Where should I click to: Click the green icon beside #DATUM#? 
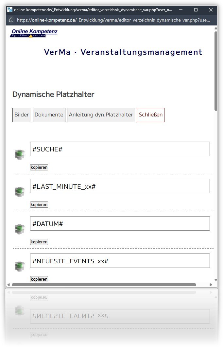click(20, 229)
